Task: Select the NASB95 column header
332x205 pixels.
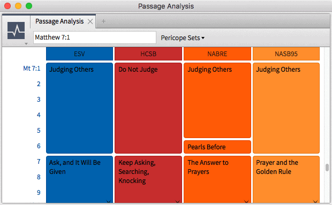Action: 286,54
